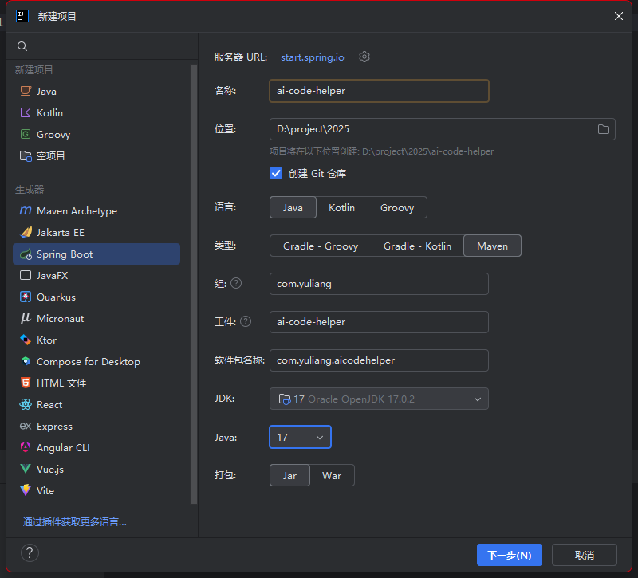Open start.spring.io server link
Screen dimensions: 638x578
[313, 57]
